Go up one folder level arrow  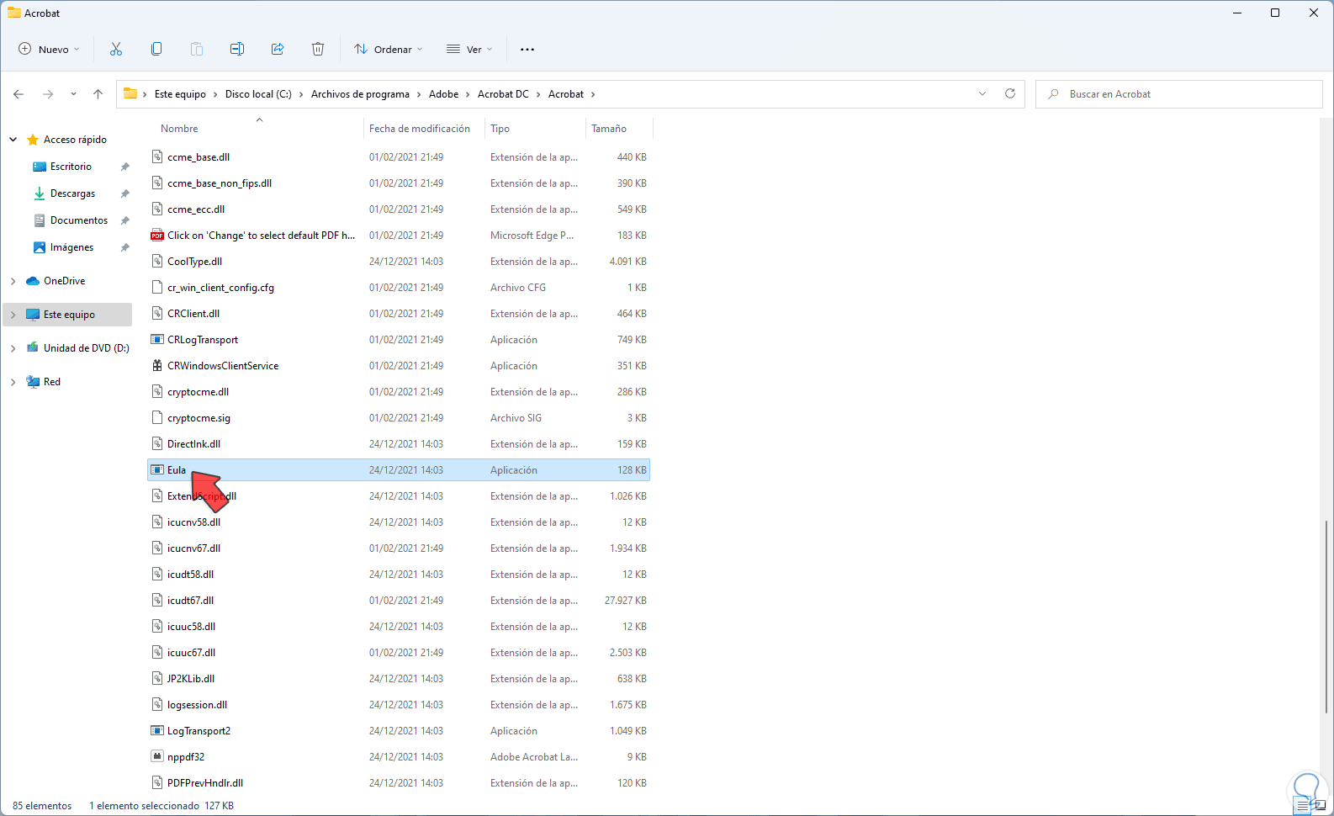pos(98,94)
